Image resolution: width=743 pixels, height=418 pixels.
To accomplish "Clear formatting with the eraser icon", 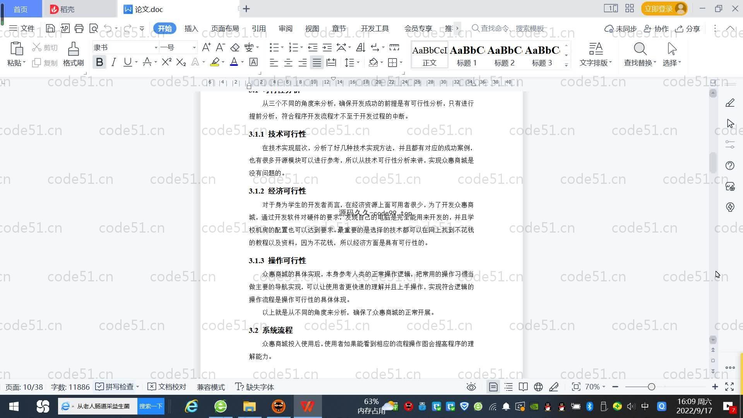I will click(235, 47).
